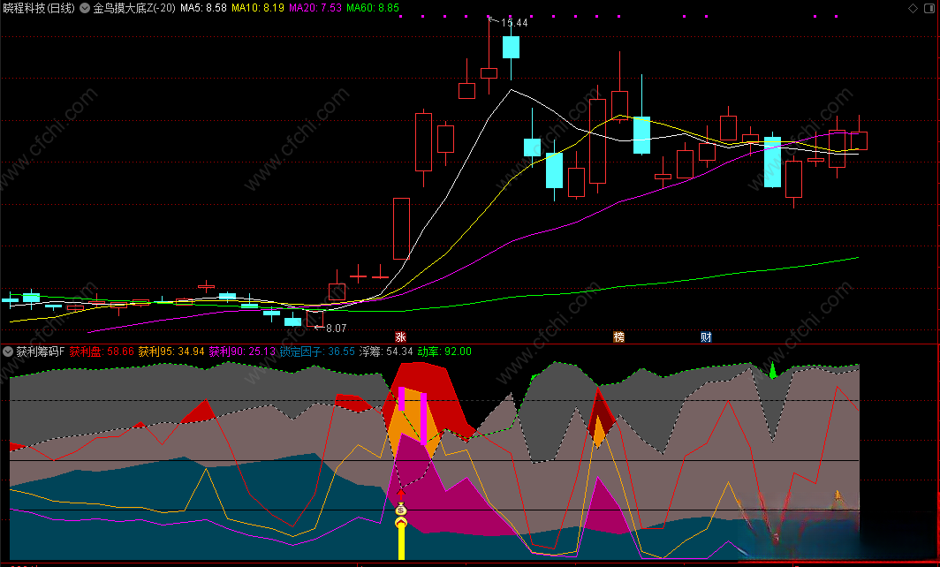
Task: Click the 获利90: 25.13 value
Action: click(242, 352)
